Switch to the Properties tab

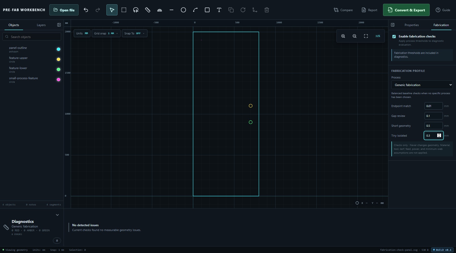411,25
